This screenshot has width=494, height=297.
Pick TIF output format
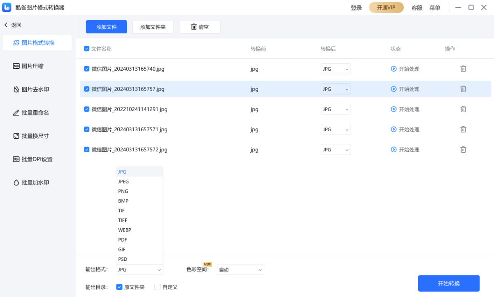point(140,211)
